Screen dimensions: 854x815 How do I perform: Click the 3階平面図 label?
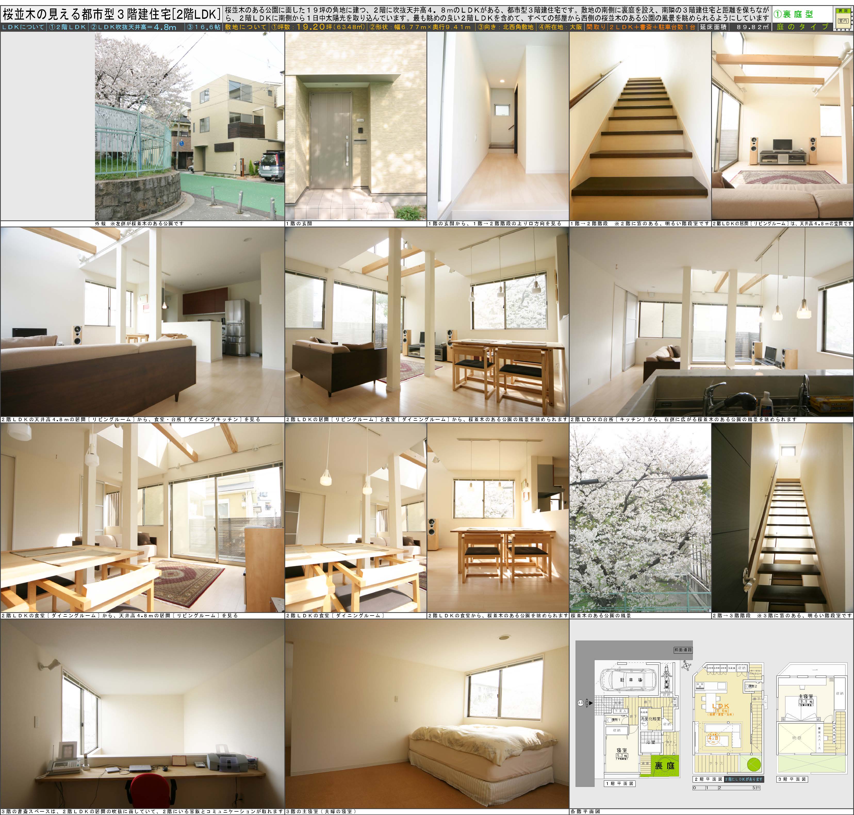tap(792, 779)
